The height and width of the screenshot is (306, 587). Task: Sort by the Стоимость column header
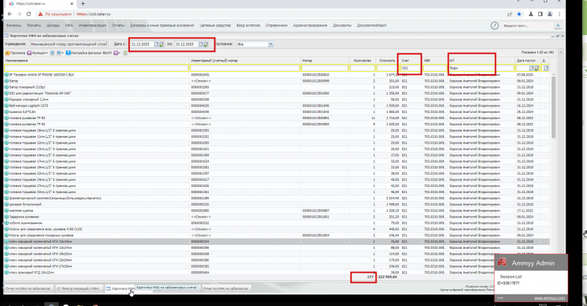[x=387, y=60]
